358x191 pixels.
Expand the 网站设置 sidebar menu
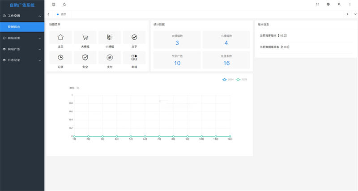[22, 38]
